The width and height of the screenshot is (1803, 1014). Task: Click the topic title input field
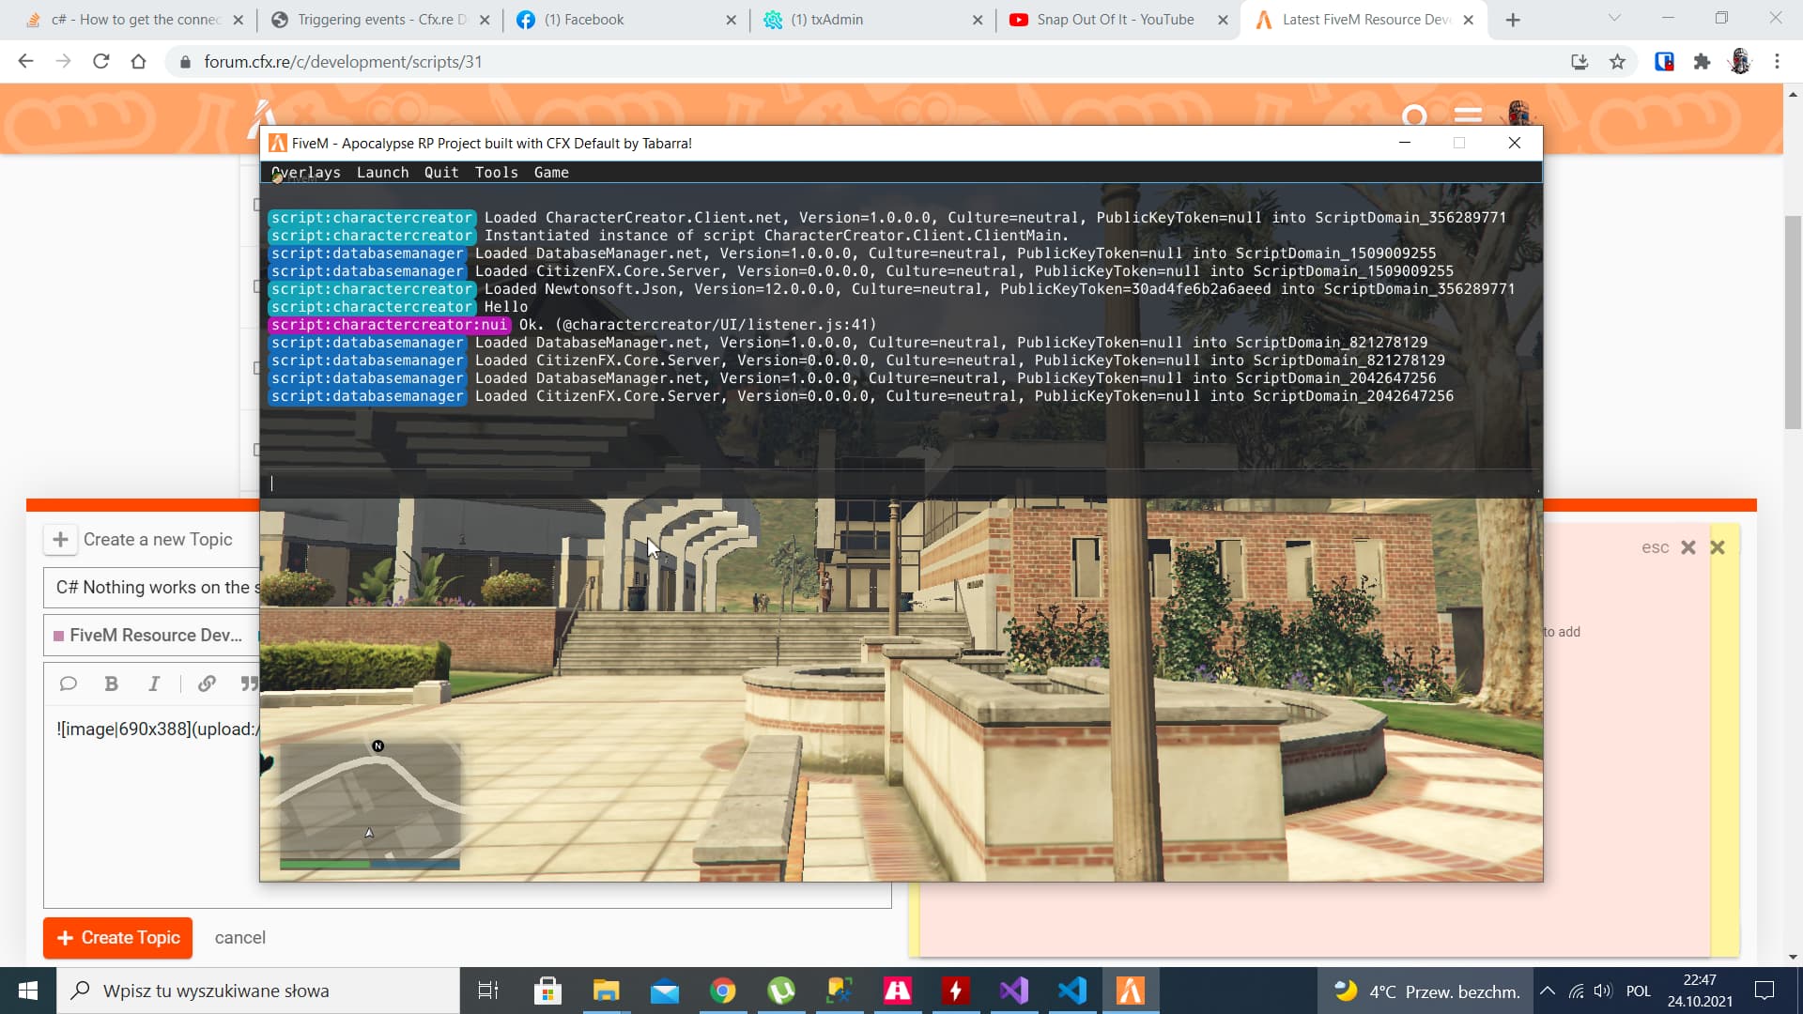tap(150, 588)
